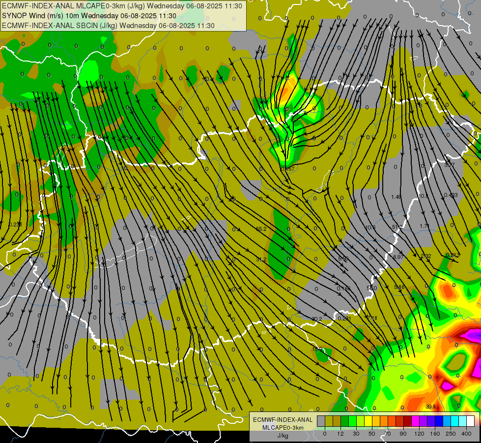Click the map value 0.238

tap(15, 224)
